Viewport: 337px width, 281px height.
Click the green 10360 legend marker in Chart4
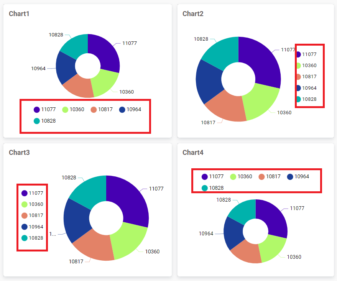tap(233, 176)
